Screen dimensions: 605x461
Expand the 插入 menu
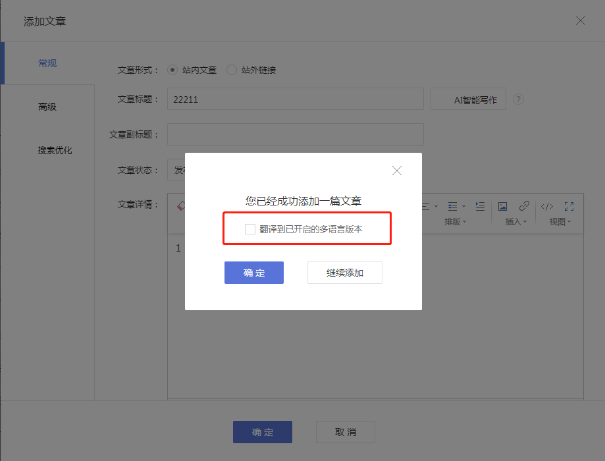(x=516, y=222)
